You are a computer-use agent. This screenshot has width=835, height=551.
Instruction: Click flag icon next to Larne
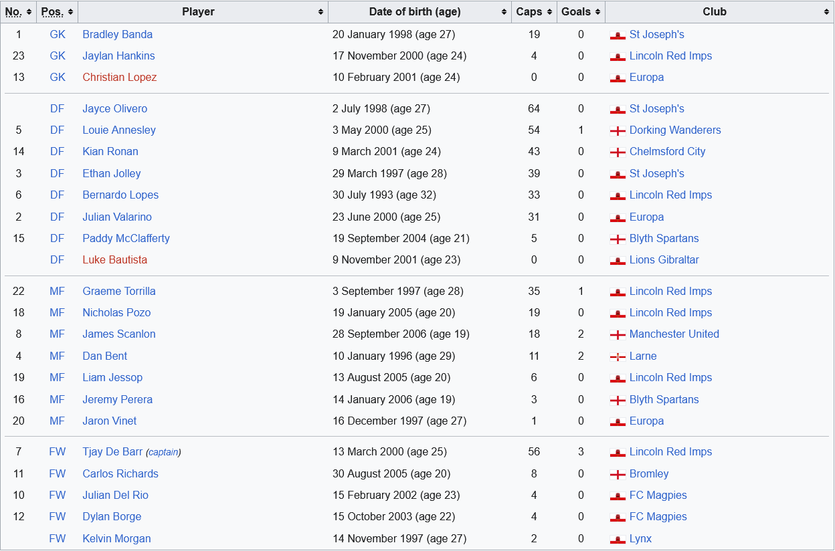point(618,356)
